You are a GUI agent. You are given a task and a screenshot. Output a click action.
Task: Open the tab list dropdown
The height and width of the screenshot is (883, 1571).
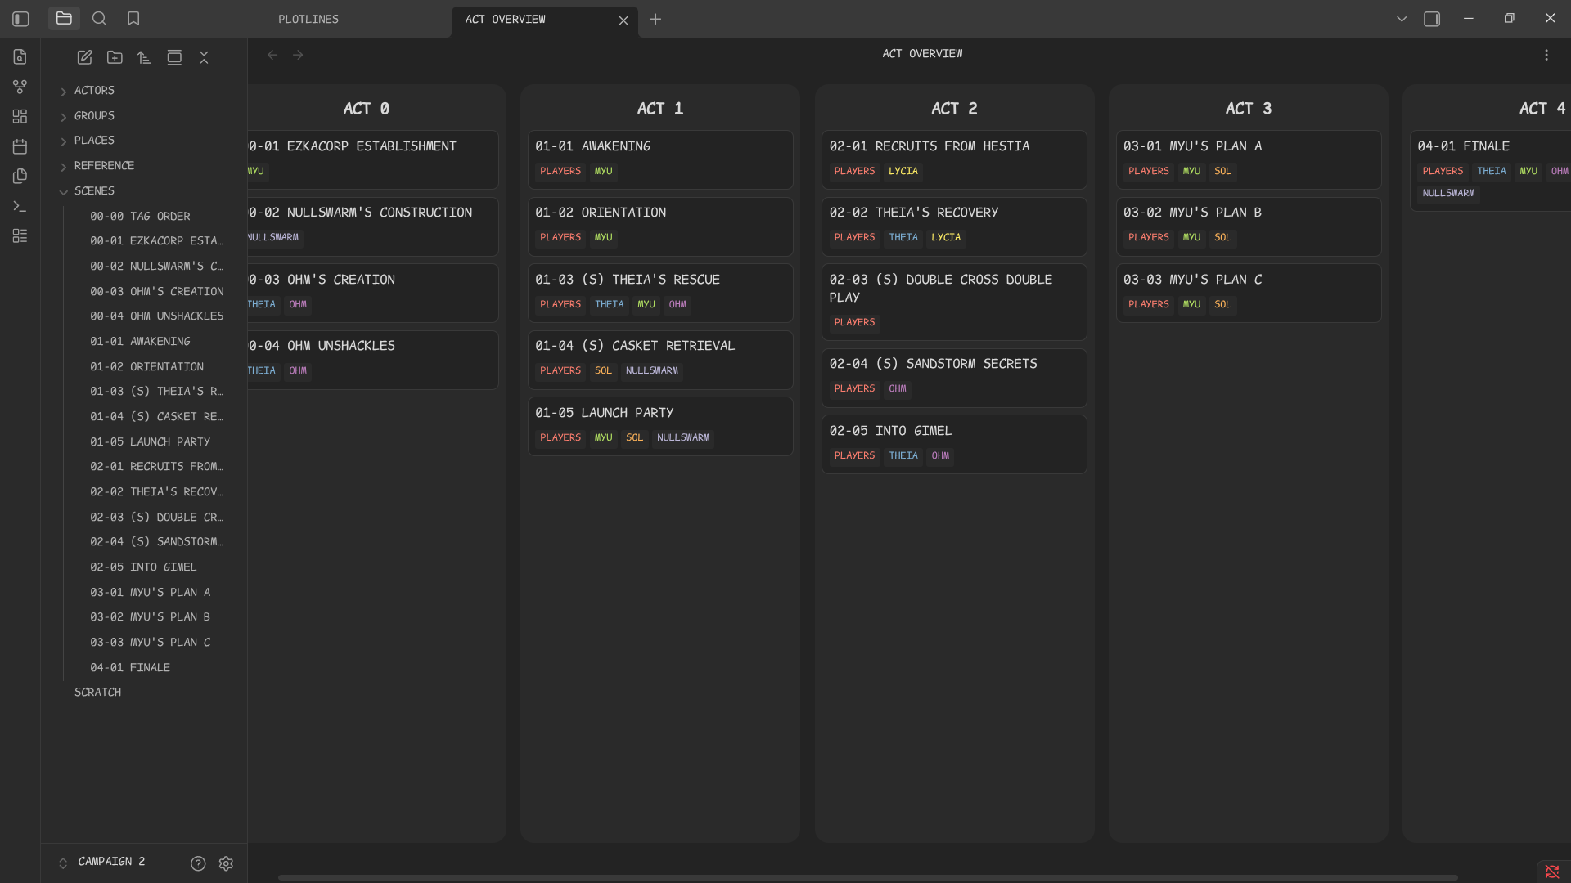pyautogui.click(x=1402, y=19)
